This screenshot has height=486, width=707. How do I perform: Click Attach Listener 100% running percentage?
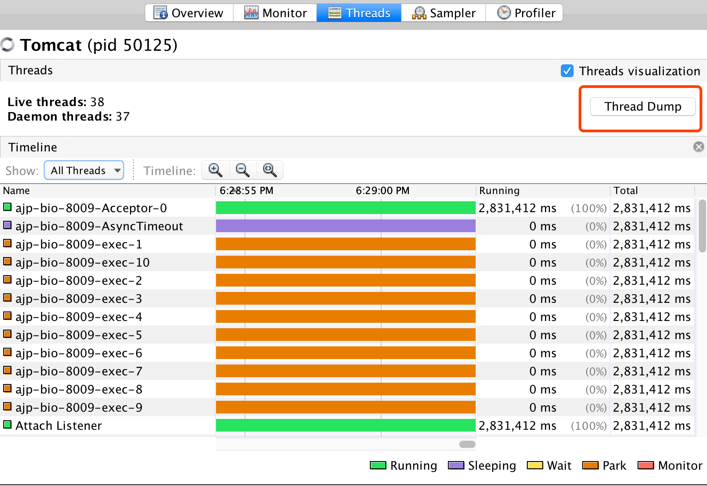(589, 426)
